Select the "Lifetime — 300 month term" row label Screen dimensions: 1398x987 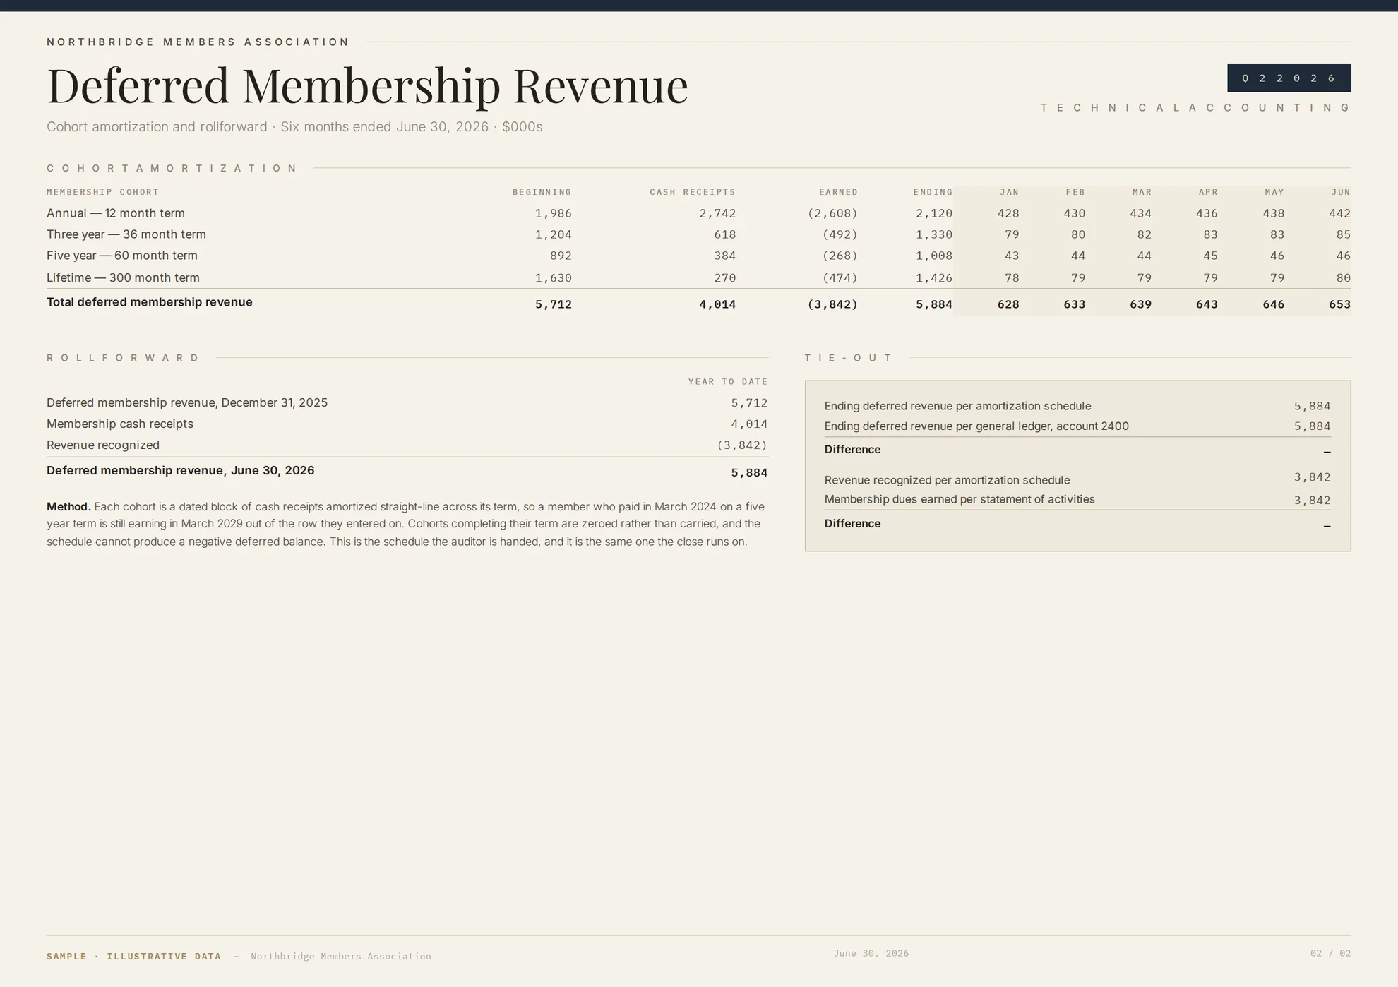(x=123, y=278)
